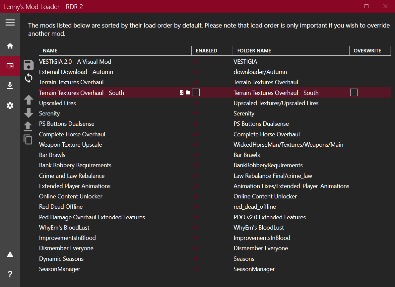Screen dimensions: 395x287
Task: Select the Red Dead Offline mod row
Action: pos(61,207)
